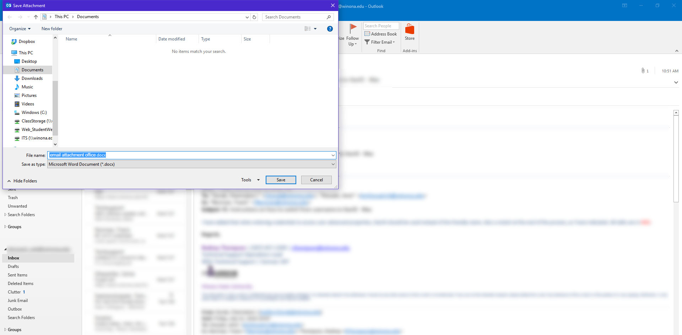
Task: Open the Store add-in icon
Action: click(x=410, y=30)
